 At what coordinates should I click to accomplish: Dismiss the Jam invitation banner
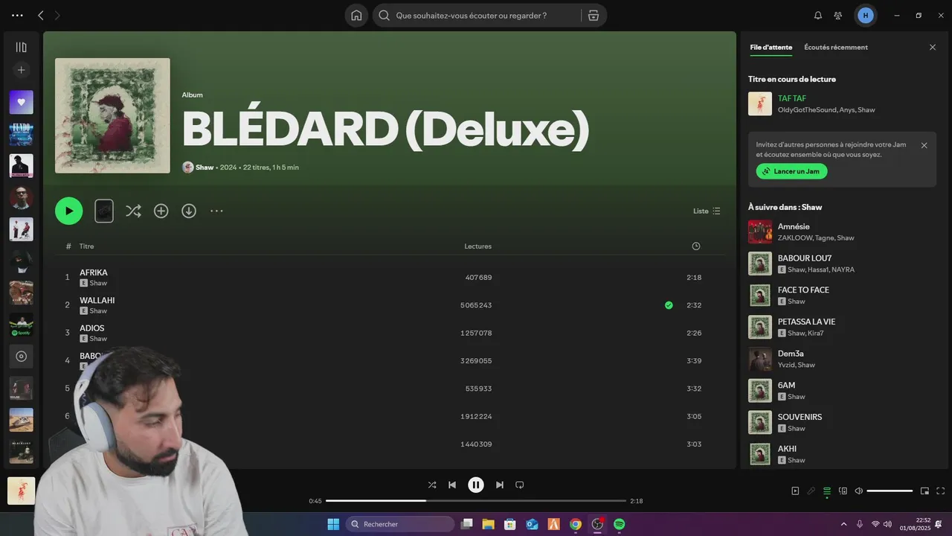[924, 145]
